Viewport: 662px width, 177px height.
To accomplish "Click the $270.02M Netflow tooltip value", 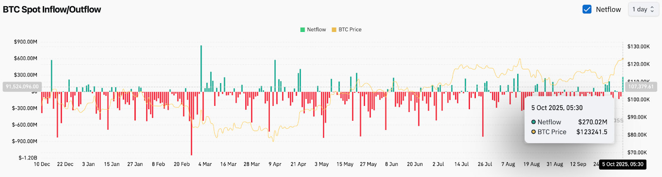I will click(592, 122).
